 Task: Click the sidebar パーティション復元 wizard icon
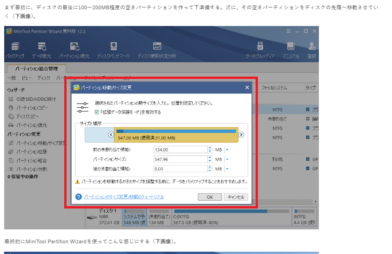[x=11, y=125]
